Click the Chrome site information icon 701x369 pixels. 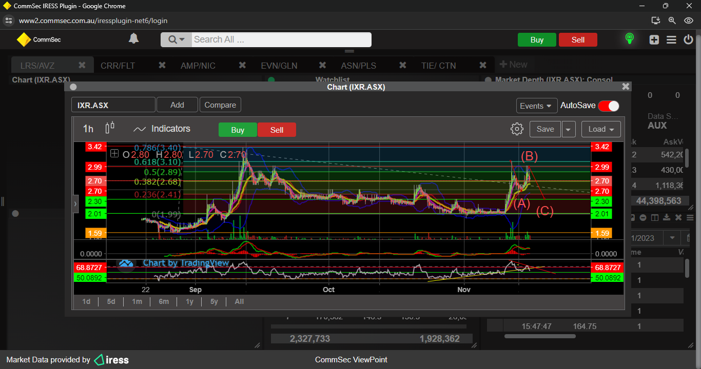point(8,20)
